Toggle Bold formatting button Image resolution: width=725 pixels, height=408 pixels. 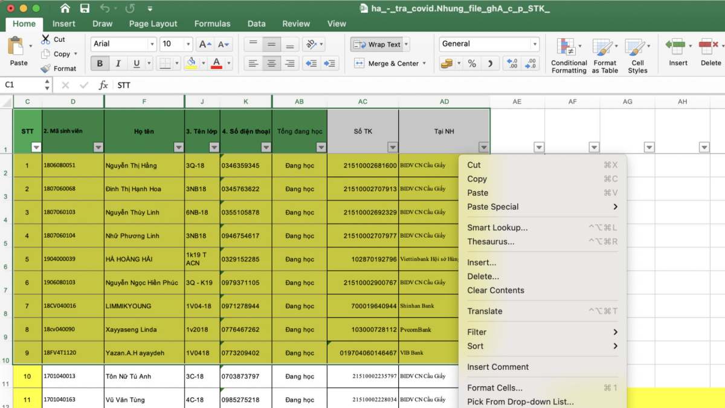[x=100, y=63]
